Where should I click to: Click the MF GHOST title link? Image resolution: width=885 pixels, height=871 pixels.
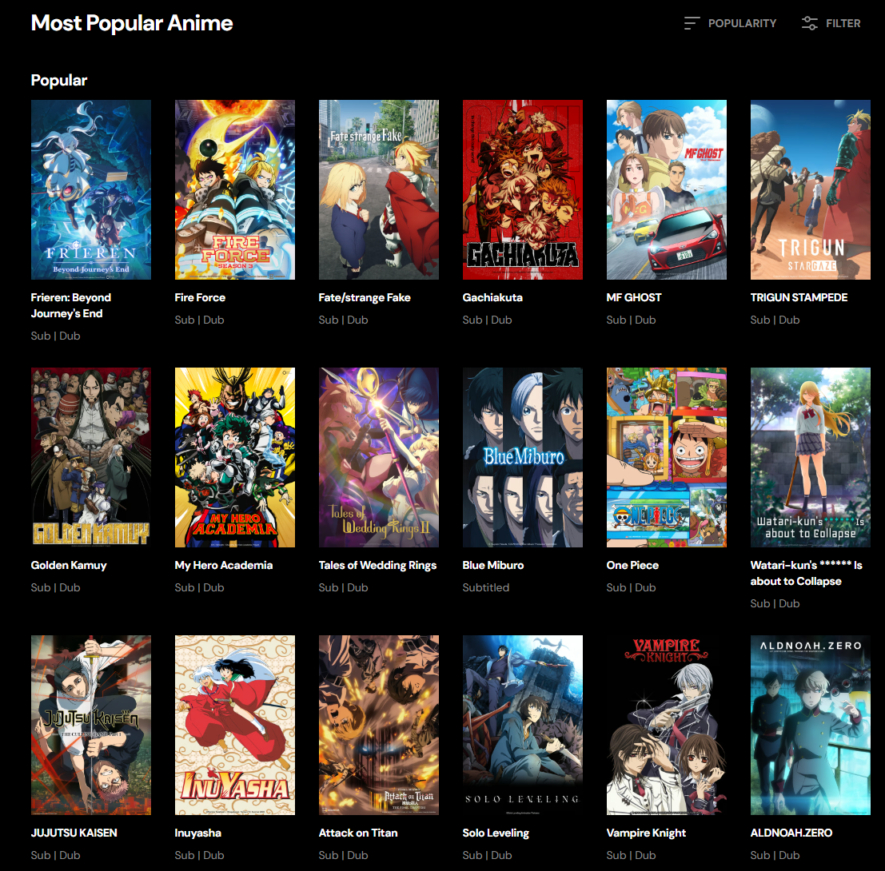(x=634, y=297)
